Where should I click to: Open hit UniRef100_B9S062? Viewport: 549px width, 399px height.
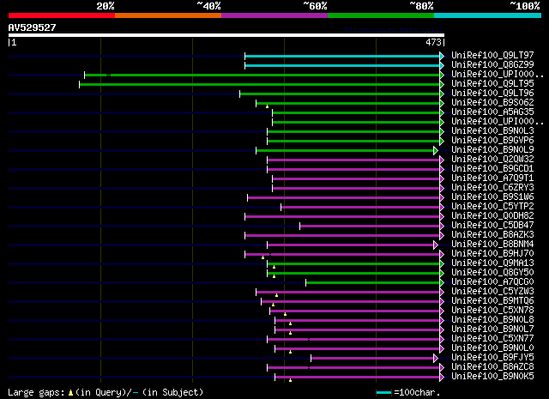pos(492,103)
